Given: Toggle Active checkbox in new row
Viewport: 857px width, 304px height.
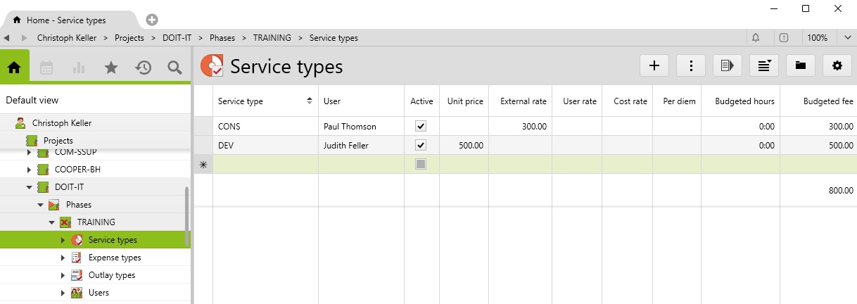Looking at the screenshot, I should 421,164.
